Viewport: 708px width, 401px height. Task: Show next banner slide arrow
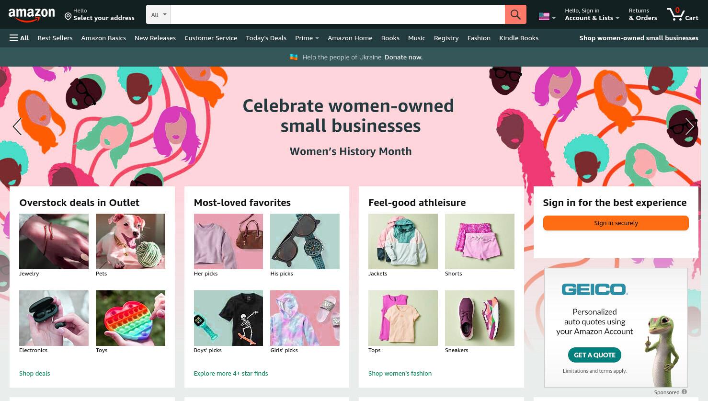(689, 126)
